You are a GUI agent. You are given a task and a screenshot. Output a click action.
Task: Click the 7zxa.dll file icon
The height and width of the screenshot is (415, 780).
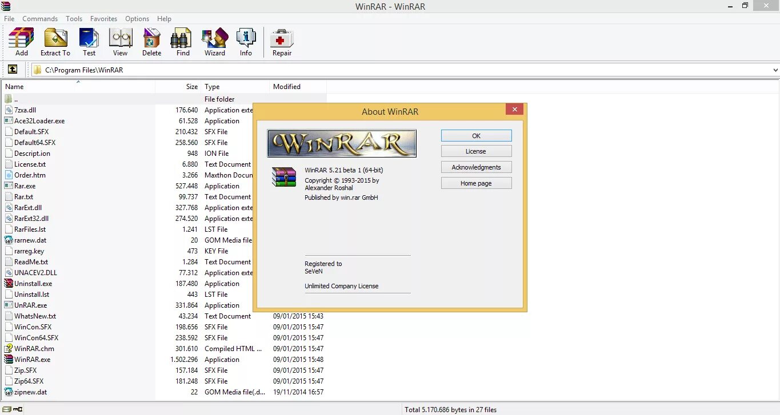[x=9, y=110]
